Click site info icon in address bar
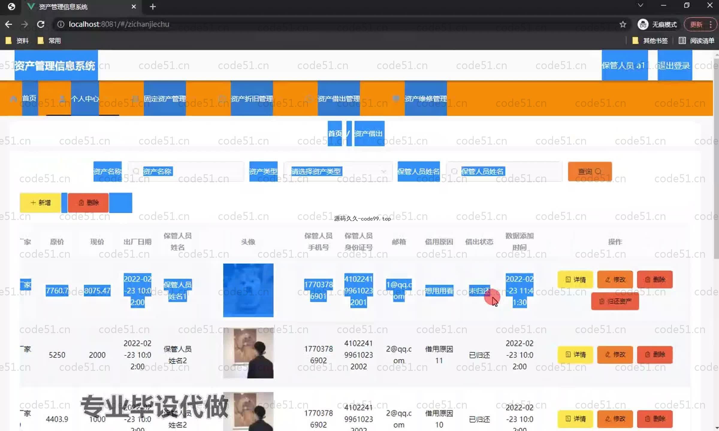The image size is (719, 431). point(61,24)
